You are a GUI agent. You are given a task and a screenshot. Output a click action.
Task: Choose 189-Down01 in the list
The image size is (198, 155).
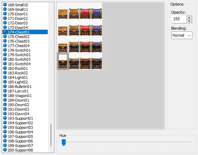click(x=25, y=100)
